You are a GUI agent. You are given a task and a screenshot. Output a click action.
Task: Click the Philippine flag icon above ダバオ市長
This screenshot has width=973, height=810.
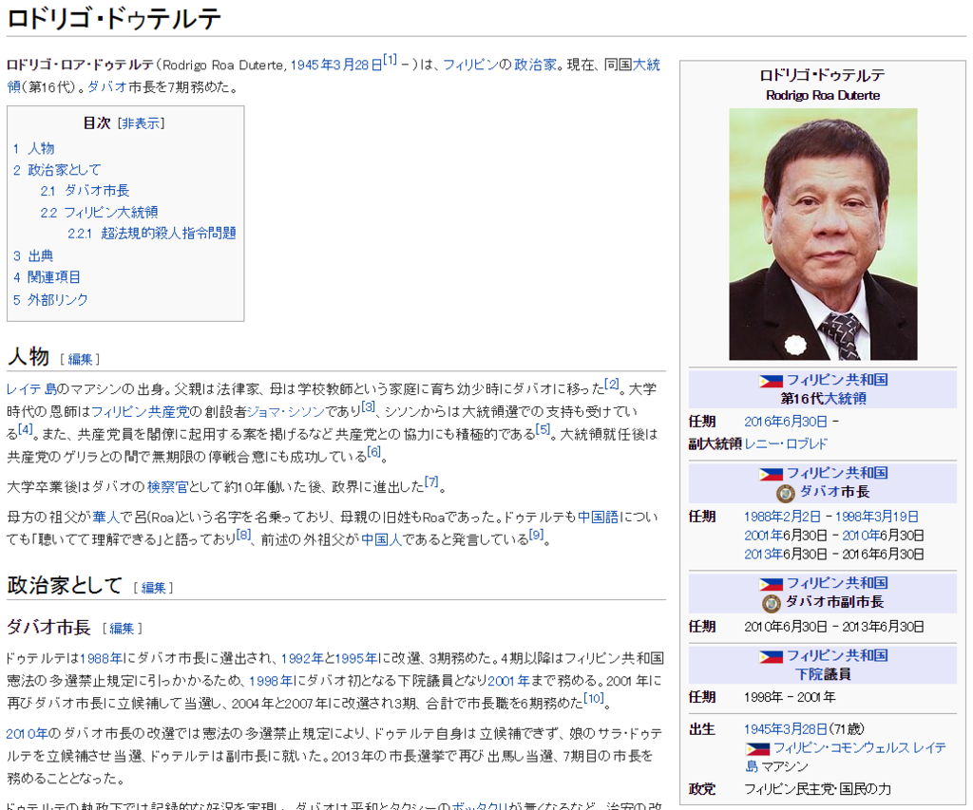click(x=771, y=475)
